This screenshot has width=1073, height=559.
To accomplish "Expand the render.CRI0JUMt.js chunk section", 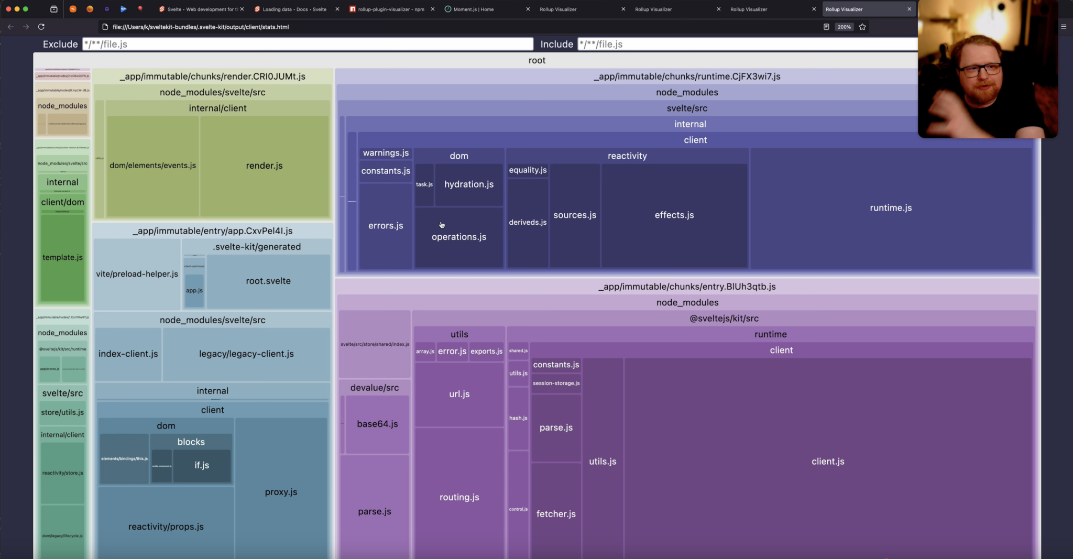I will [212, 76].
